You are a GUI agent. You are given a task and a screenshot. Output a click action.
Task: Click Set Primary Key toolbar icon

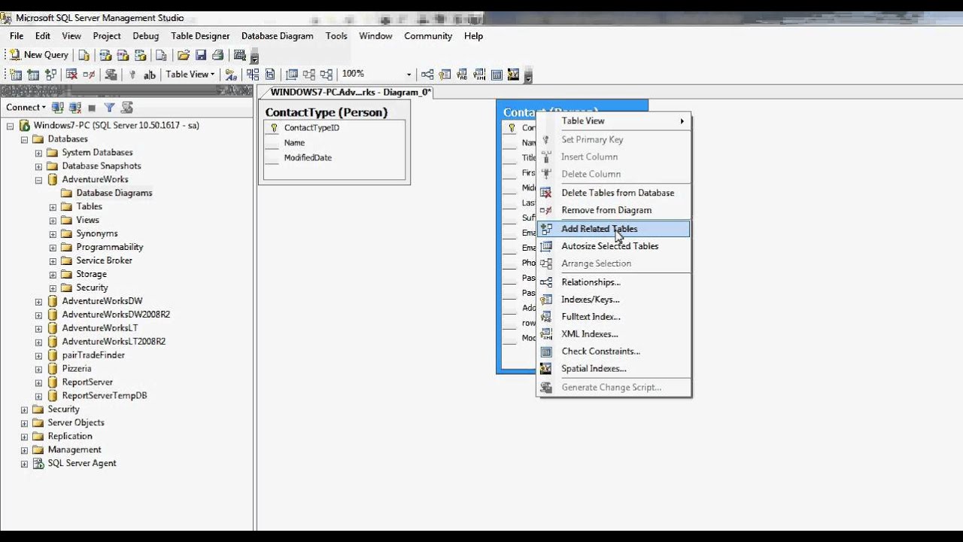(132, 75)
